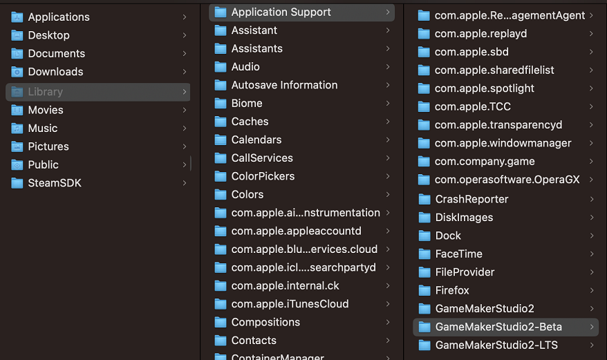Click the Pictures folder icon
This screenshot has width=607, height=360.
point(17,146)
